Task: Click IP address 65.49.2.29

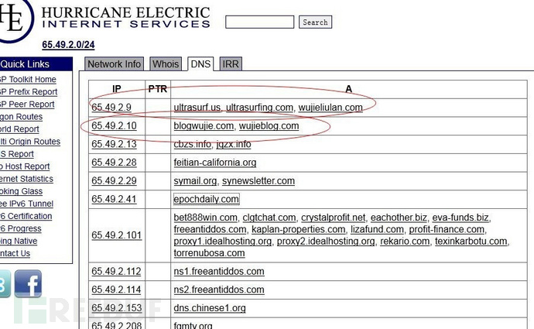Action: pyautogui.click(x=114, y=181)
